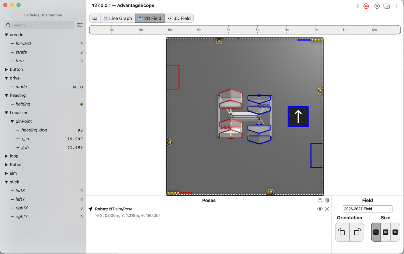Click the red fast-forward live icon
The width and height of the screenshot is (404, 254).
(x=366, y=6)
